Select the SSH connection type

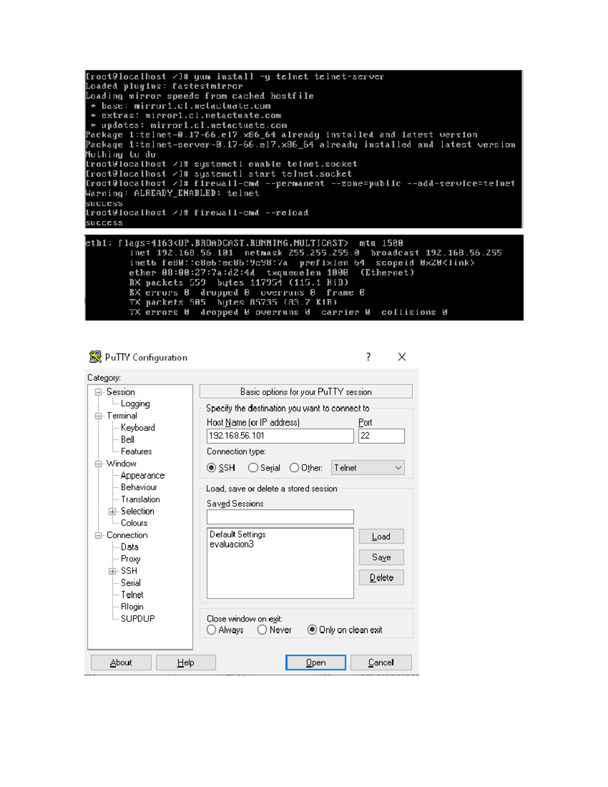coord(212,468)
